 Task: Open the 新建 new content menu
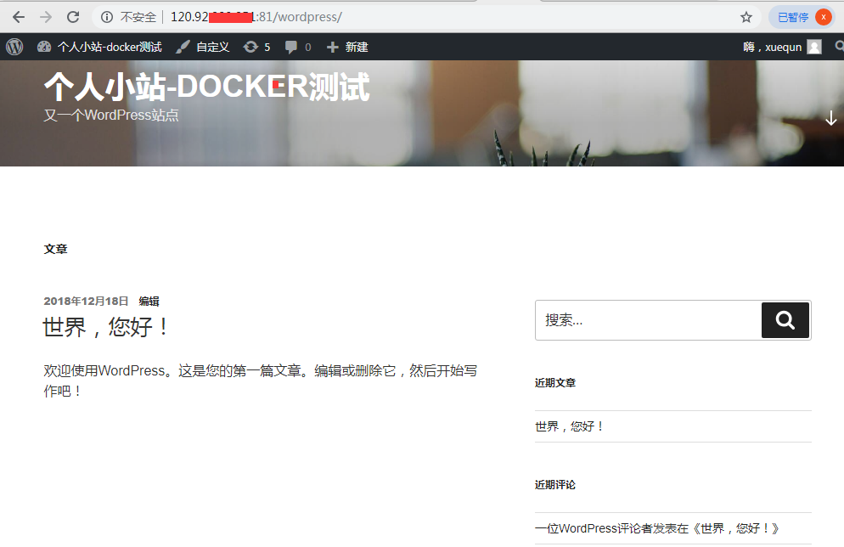347,47
